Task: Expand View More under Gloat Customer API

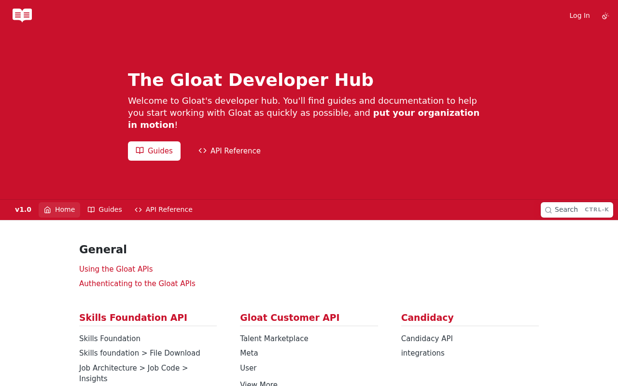Action: point(259,383)
